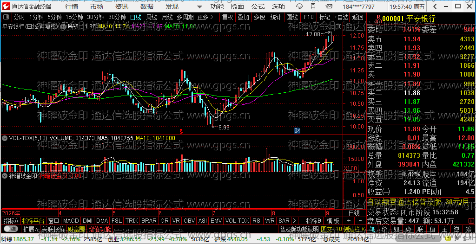Click the 沪深 4548.05 index in status bar
Screen dimensions: 476x244
coord(231,239)
